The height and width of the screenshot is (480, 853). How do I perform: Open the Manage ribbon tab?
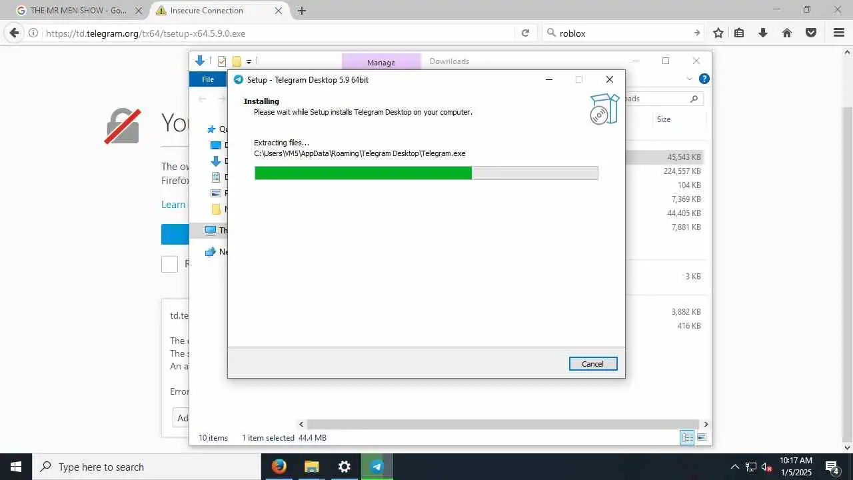coord(381,62)
